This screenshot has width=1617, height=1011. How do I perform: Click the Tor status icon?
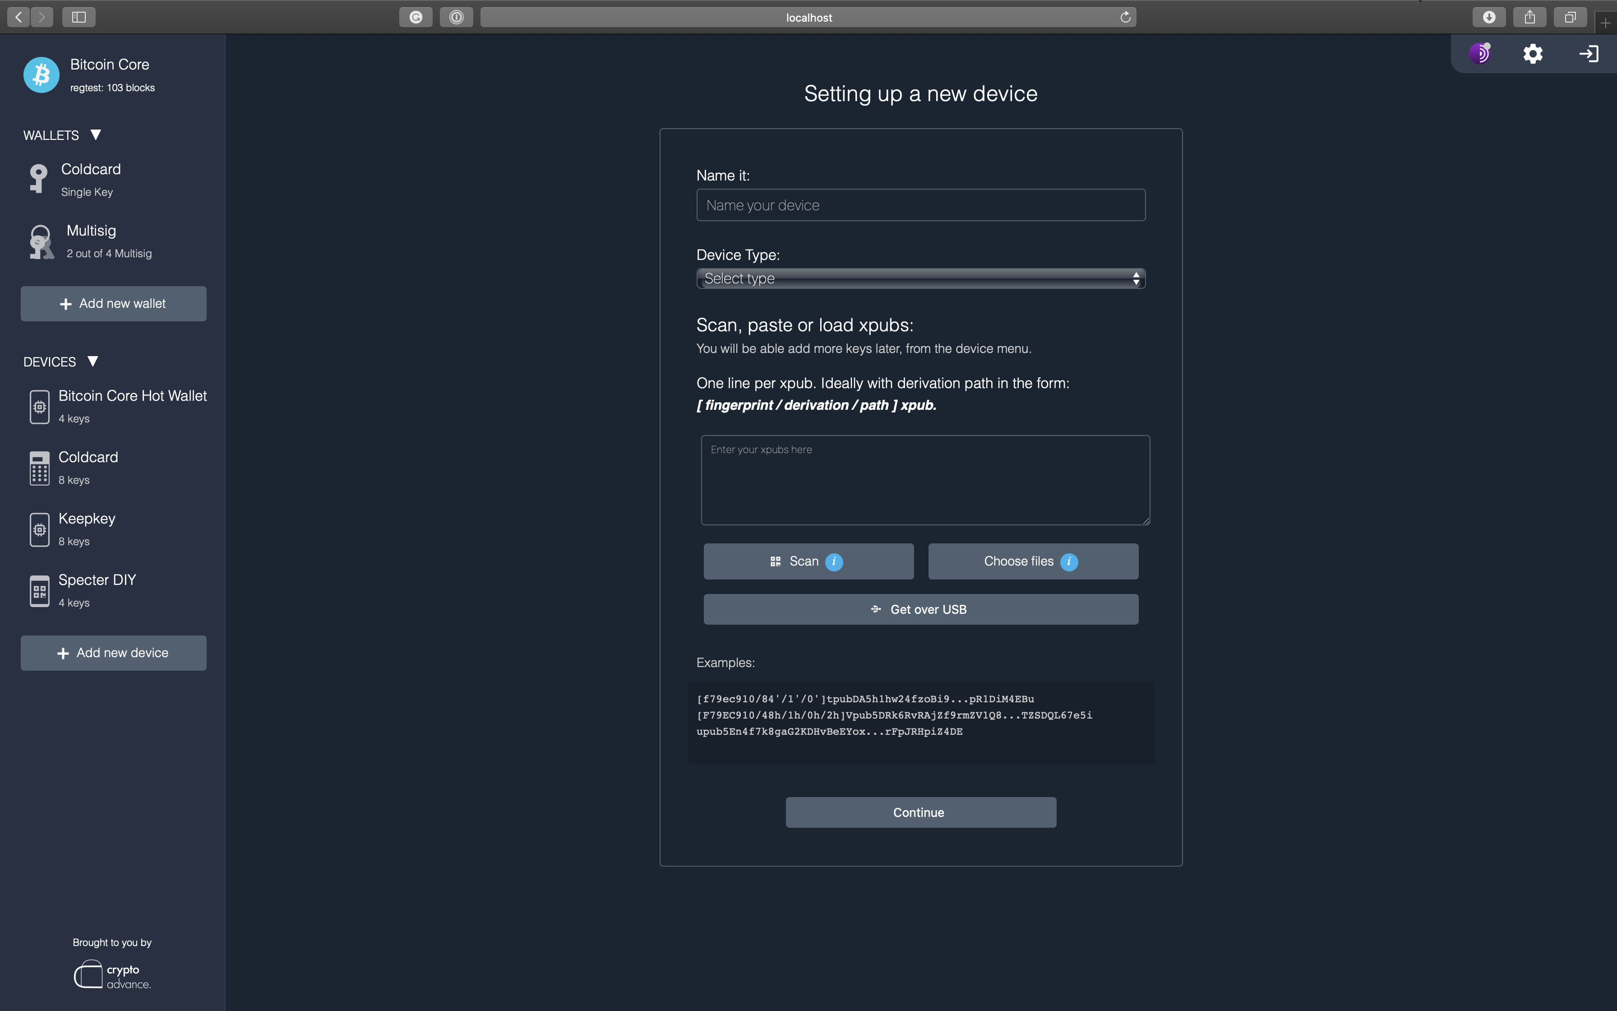click(x=1480, y=54)
